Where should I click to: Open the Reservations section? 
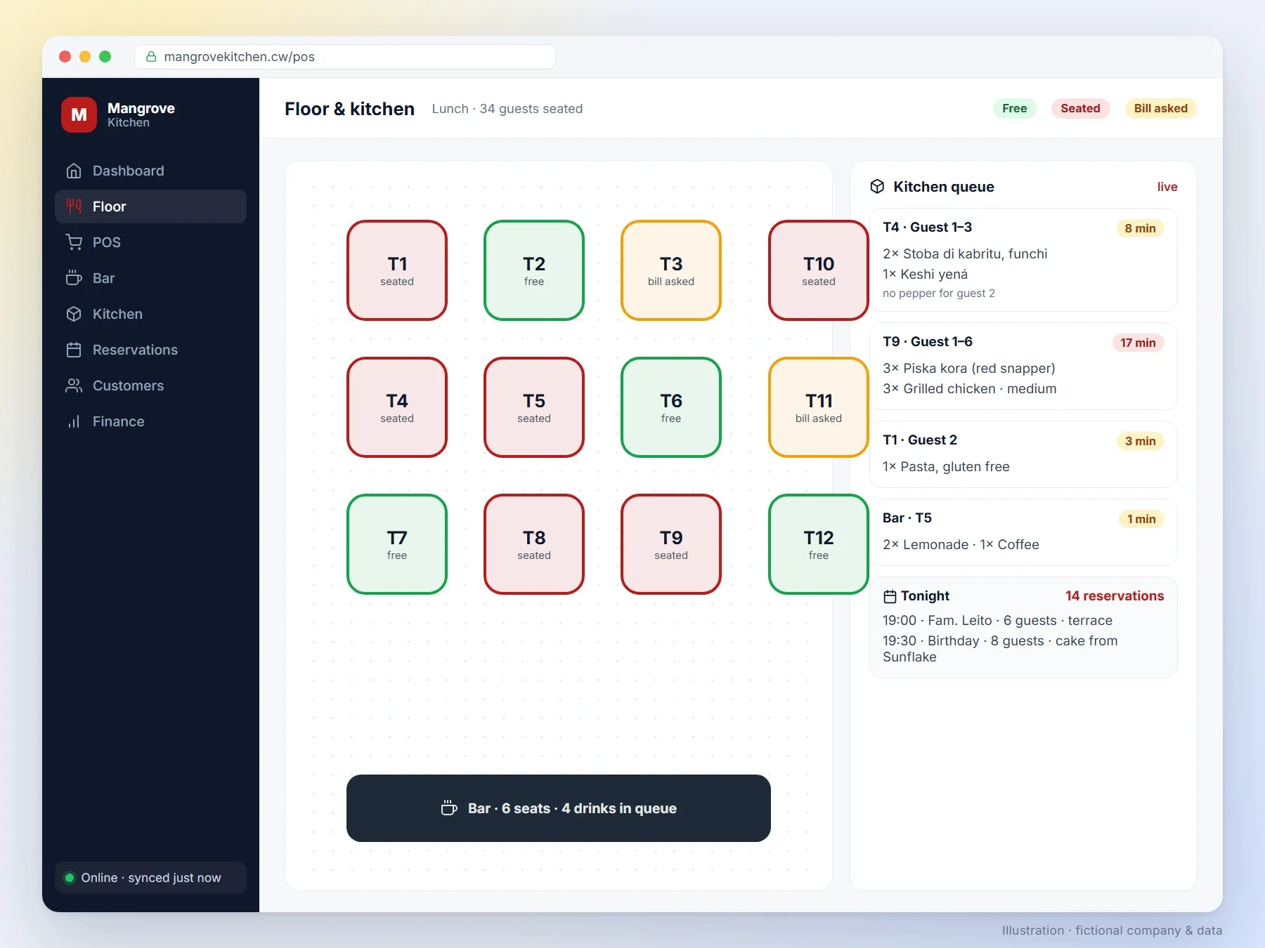[150, 350]
